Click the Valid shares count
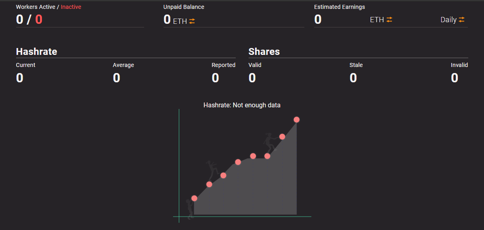The height and width of the screenshot is (230, 484). [x=252, y=78]
